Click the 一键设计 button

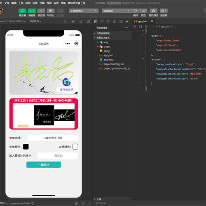44,165
